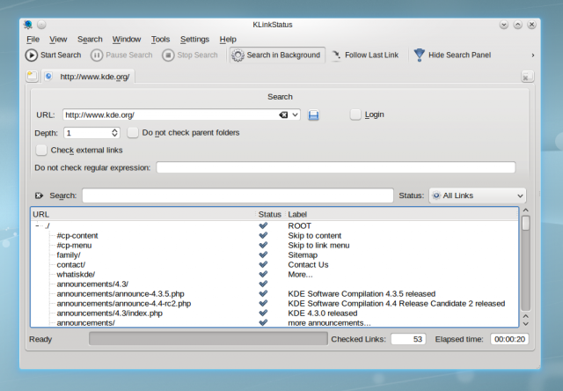Open the Tools menu
563x391 pixels.
160,40
